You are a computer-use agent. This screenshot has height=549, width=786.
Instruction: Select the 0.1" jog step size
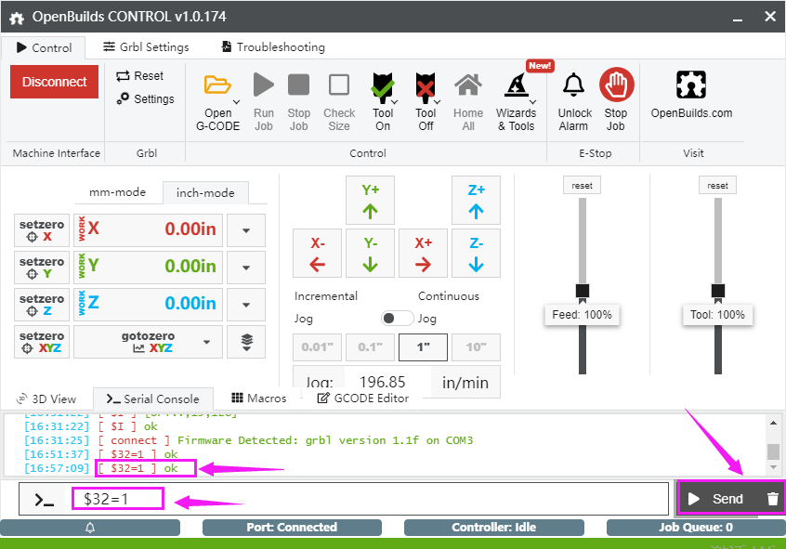[370, 347]
